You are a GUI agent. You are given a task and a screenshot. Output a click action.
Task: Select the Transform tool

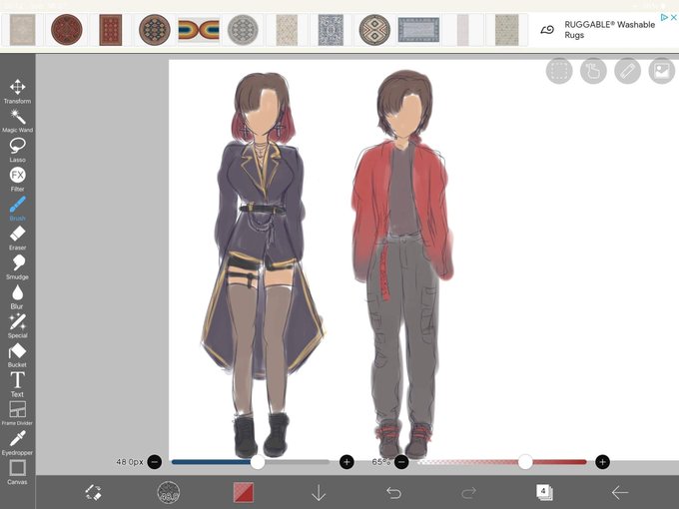(17, 92)
